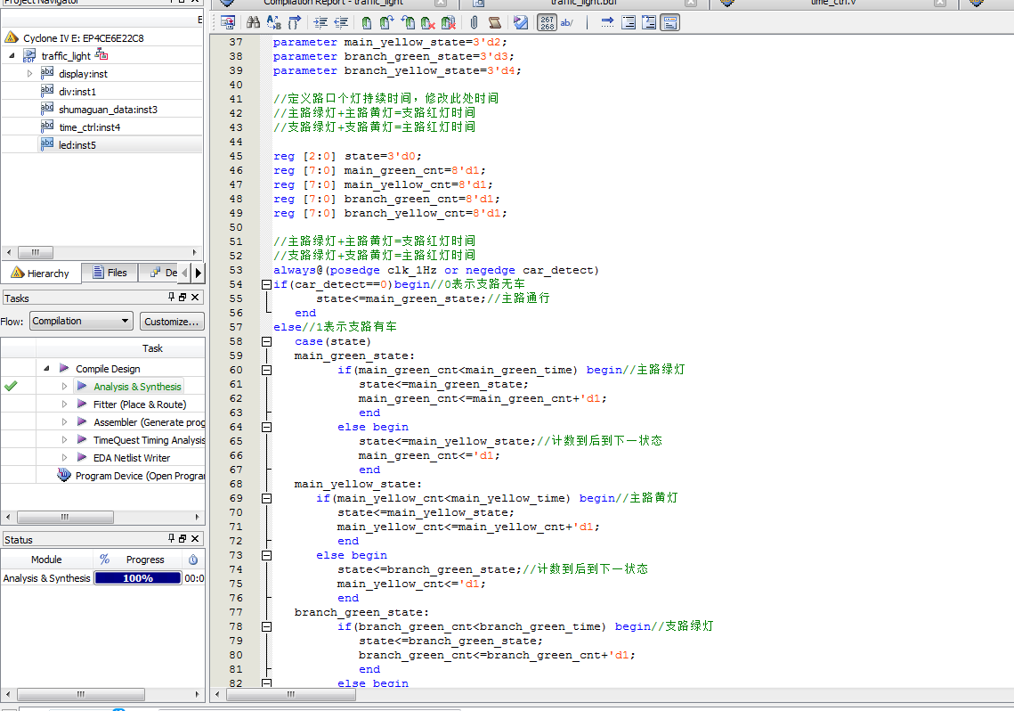The height and width of the screenshot is (711, 1014).
Task: Click the Find binoculars icon in editor toolbar
Action: [x=254, y=23]
